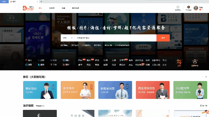209x117 pixels.
Task: Open the 财务常用表 recommendation card
Action: pos(115,90)
